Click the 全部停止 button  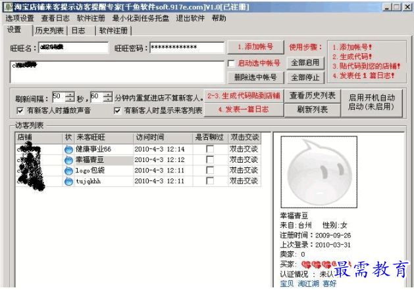[x=305, y=77]
